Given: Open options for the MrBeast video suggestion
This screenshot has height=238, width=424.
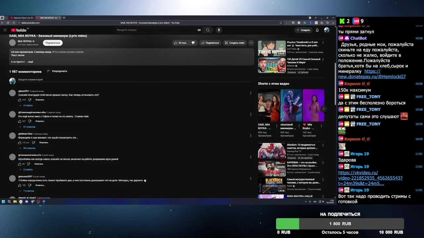Looking at the screenshot, I should tap(323, 59).
